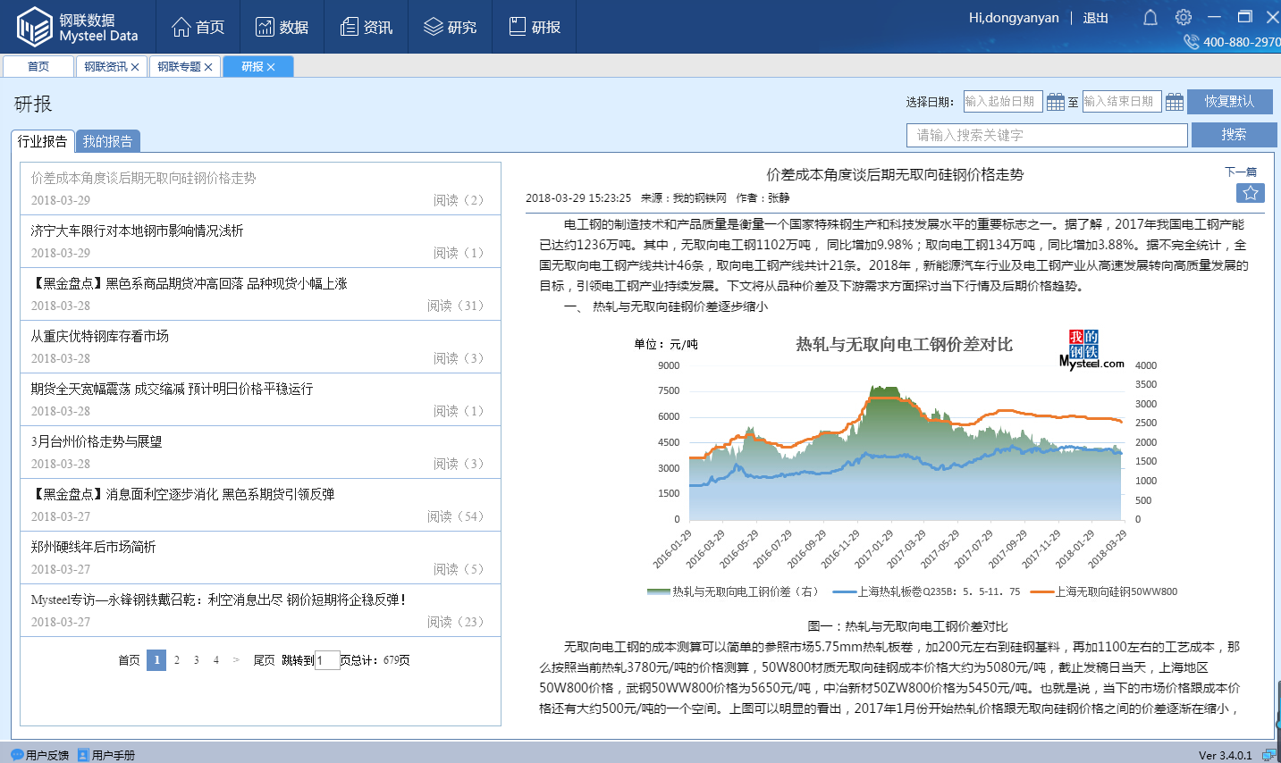Switch to the 钢联专题 tab

[179, 67]
